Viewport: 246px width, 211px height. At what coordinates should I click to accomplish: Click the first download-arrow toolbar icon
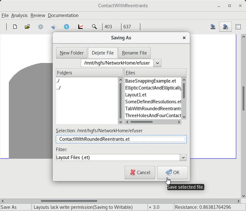coord(213,27)
